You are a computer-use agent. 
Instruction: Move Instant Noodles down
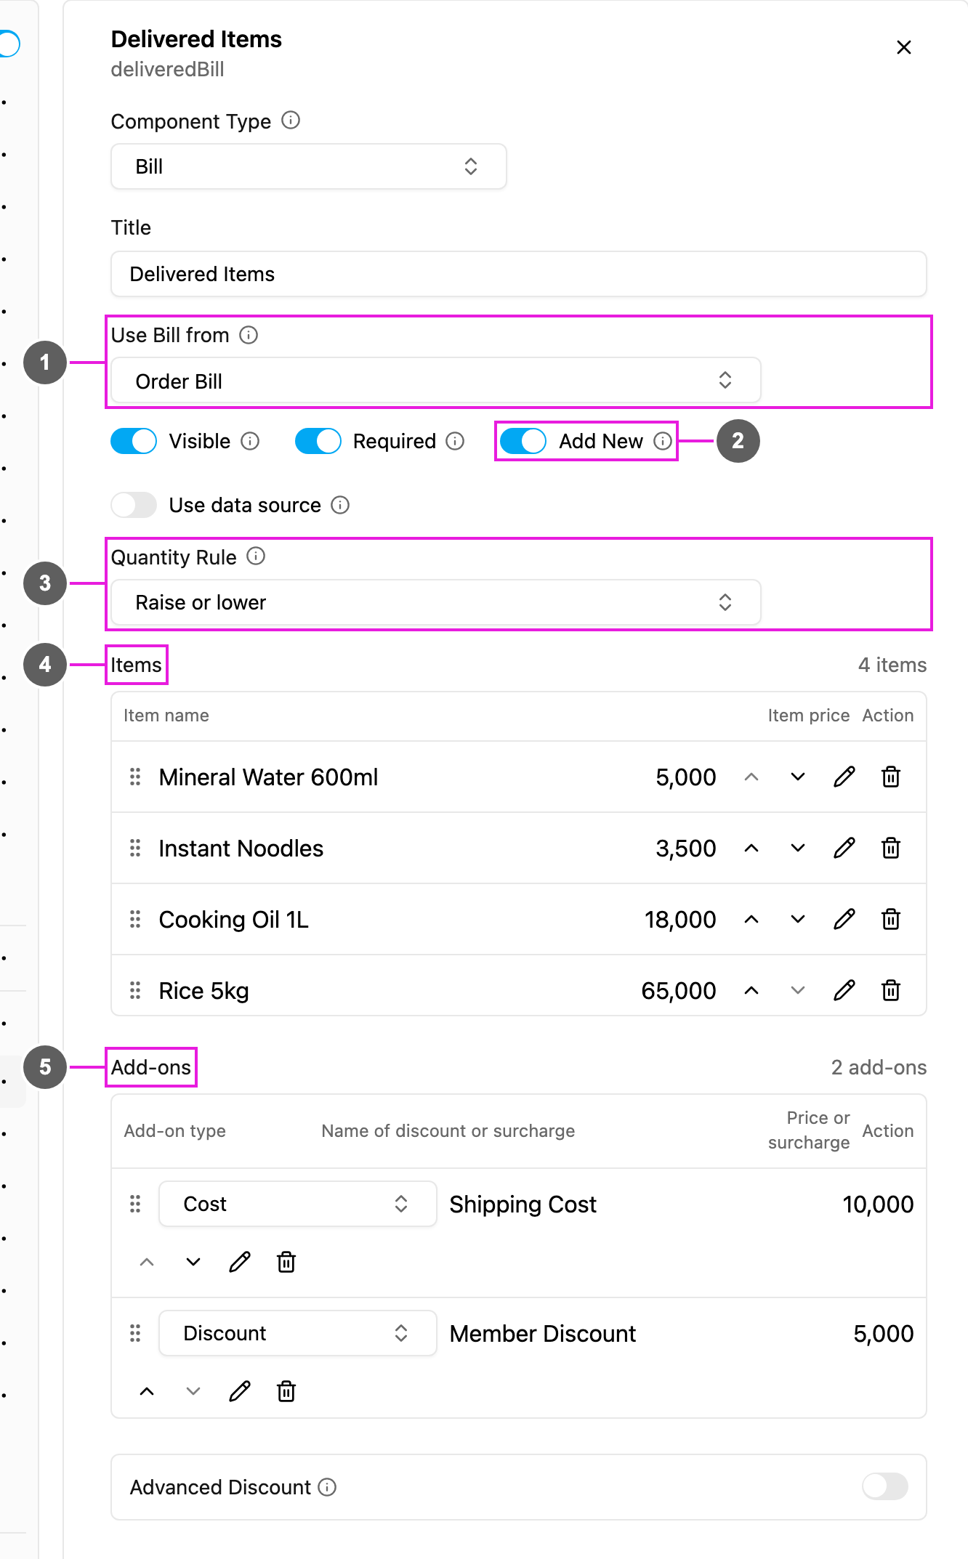pyautogui.click(x=798, y=848)
